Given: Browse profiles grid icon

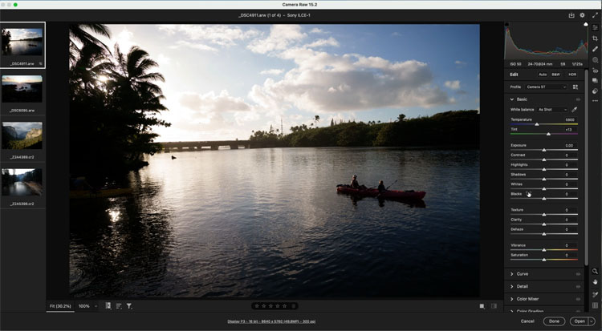Looking at the screenshot, I should [576, 87].
